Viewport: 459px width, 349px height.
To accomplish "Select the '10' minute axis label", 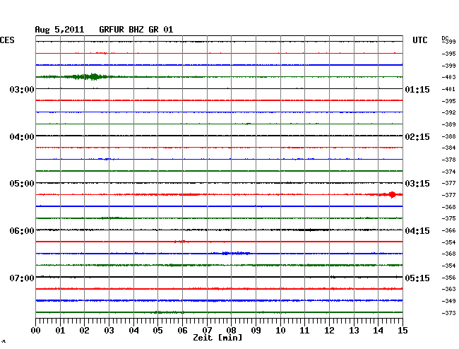I will pyautogui.click(x=280, y=331).
